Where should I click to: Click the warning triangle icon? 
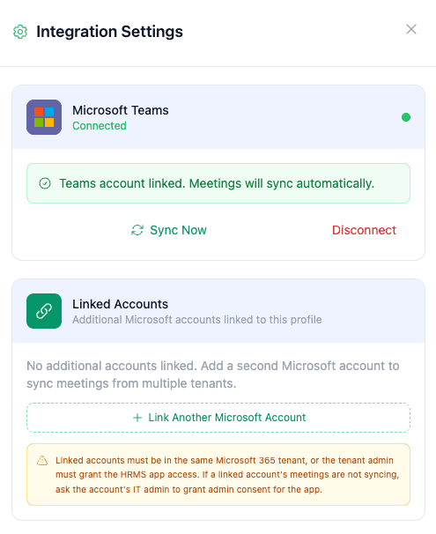(x=42, y=461)
